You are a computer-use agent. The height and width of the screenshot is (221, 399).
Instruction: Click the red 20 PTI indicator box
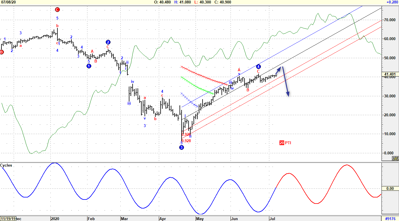pyautogui.click(x=282, y=143)
